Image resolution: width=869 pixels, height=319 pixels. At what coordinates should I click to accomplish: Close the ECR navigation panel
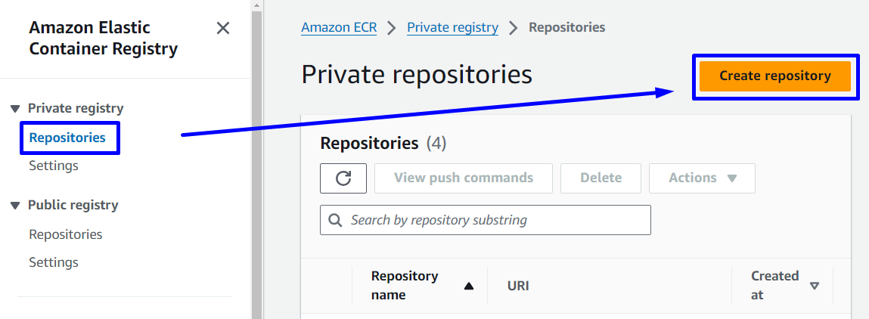point(223,29)
